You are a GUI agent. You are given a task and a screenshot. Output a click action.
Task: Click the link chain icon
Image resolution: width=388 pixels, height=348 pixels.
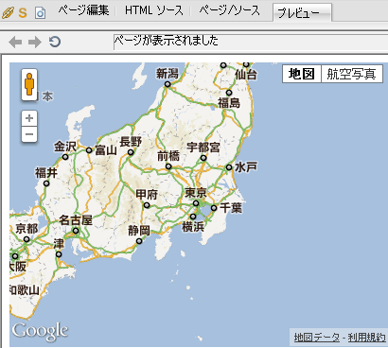point(8,13)
